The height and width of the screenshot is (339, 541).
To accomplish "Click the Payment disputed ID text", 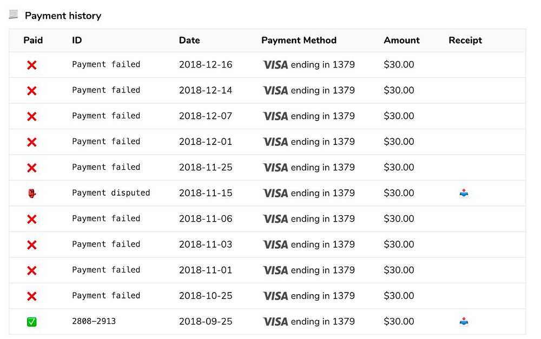I will click(111, 192).
